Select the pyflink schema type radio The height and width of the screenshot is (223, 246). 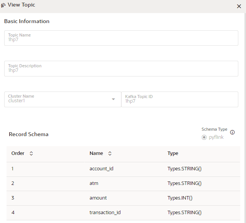204,137
